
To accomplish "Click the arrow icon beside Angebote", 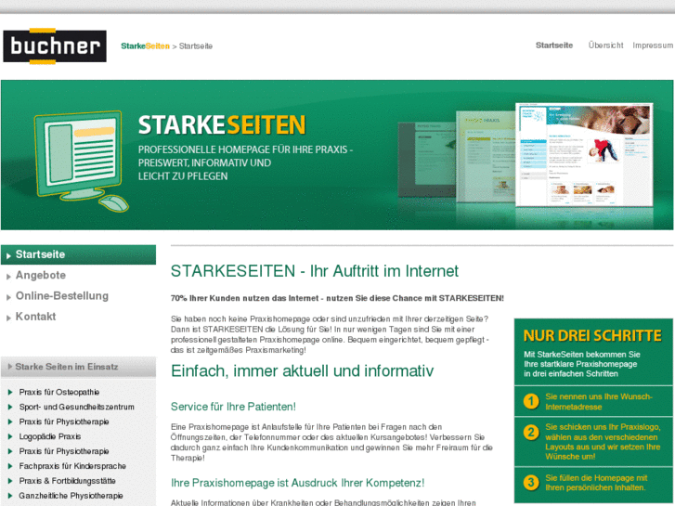I will [8, 277].
